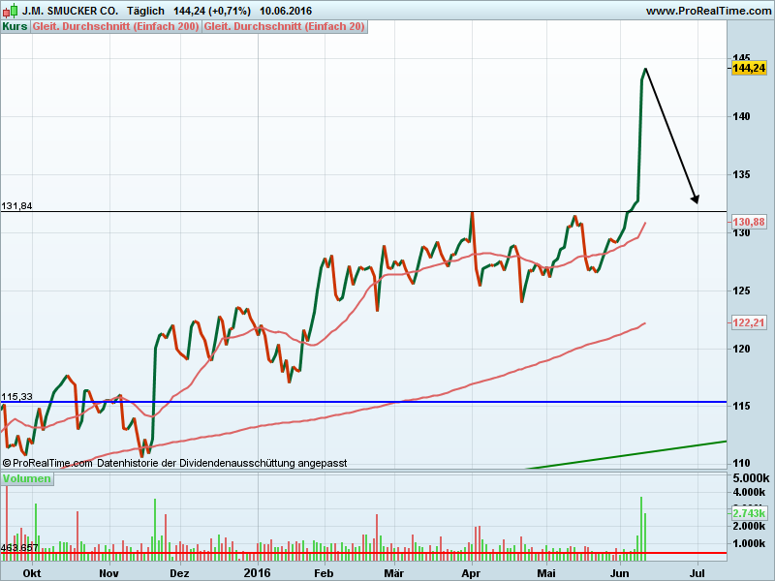The width and height of the screenshot is (775, 581).
Task: Click the 122,21 moving average value tag
Action: click(749, 322)
